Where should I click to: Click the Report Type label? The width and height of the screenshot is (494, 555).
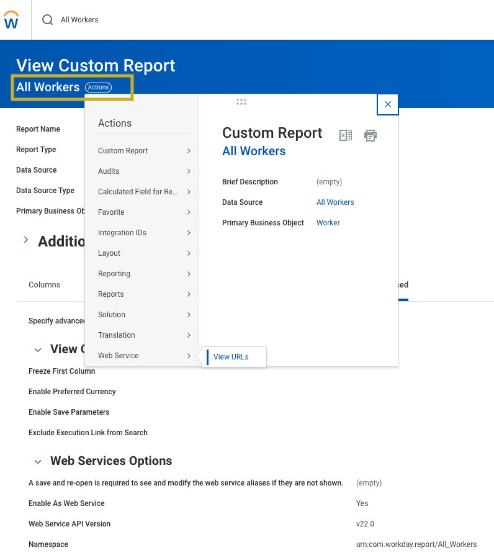click(x=36, y=150)
